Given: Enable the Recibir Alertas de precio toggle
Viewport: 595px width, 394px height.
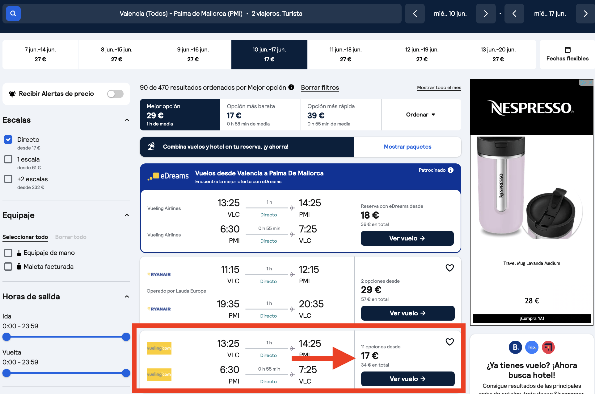Looking at the screenshot, I should (x=115, y=94).
